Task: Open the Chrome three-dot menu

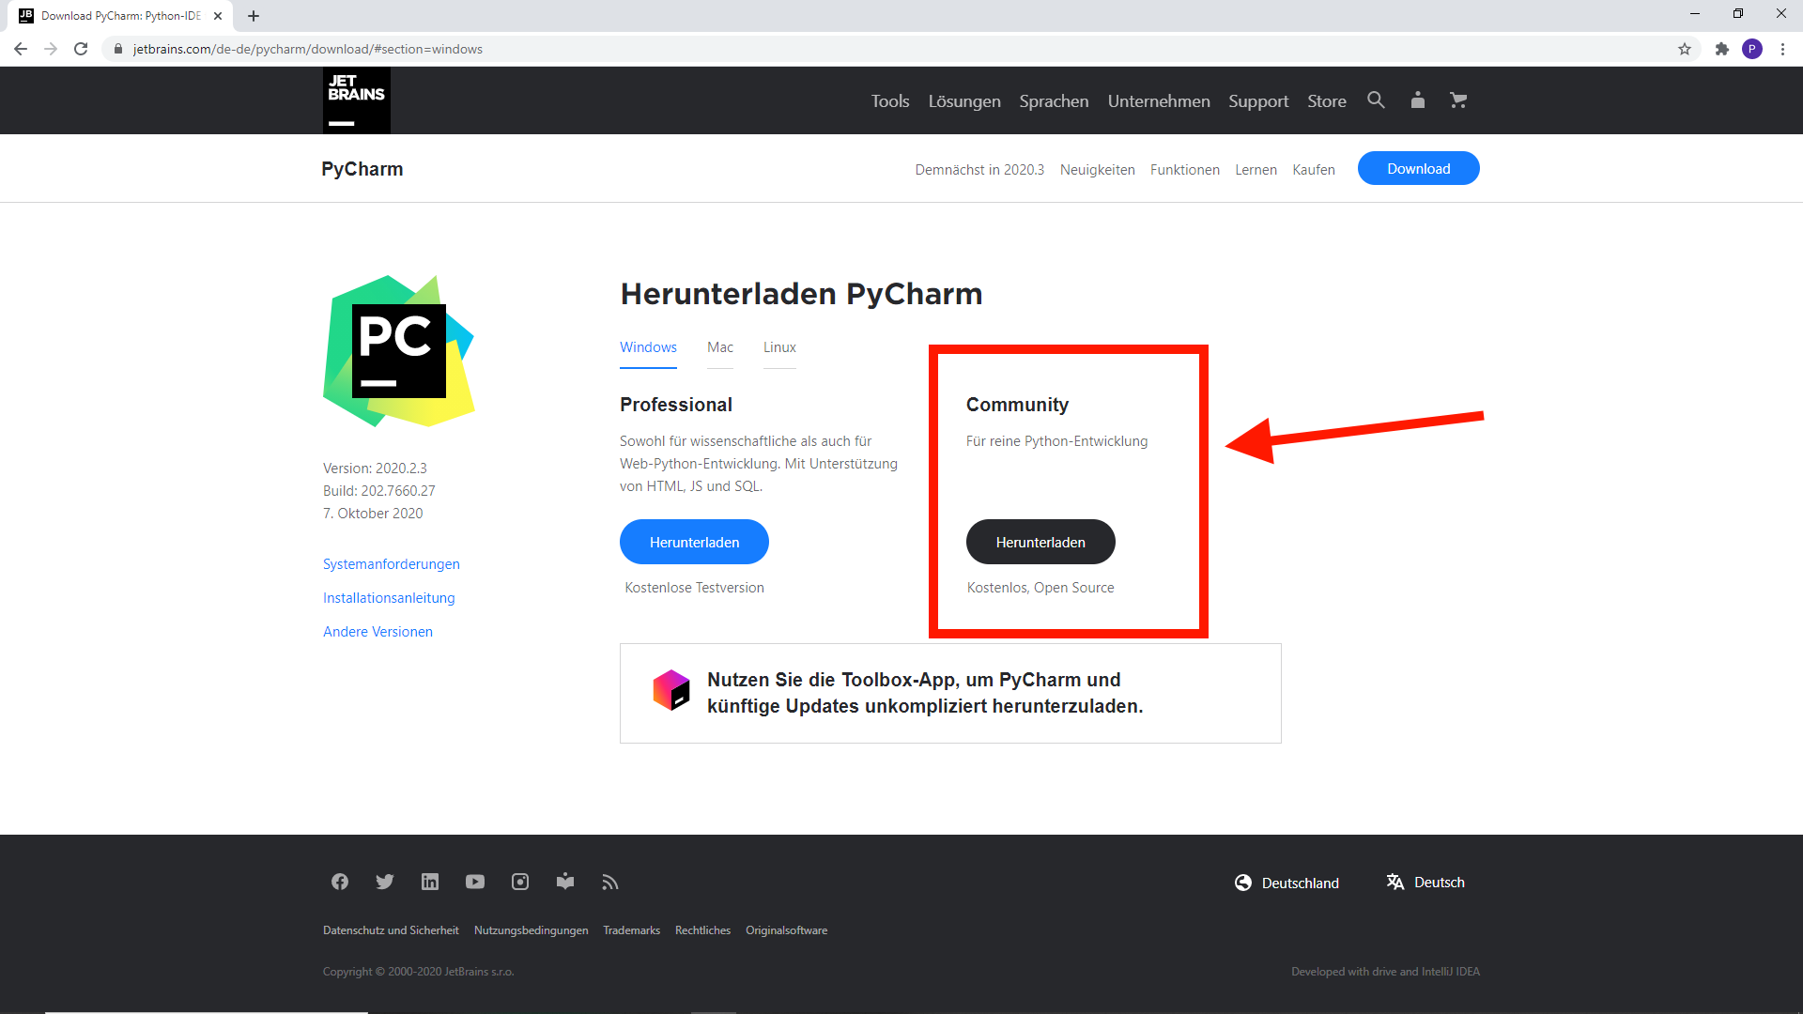Action: coord(1782,49)
